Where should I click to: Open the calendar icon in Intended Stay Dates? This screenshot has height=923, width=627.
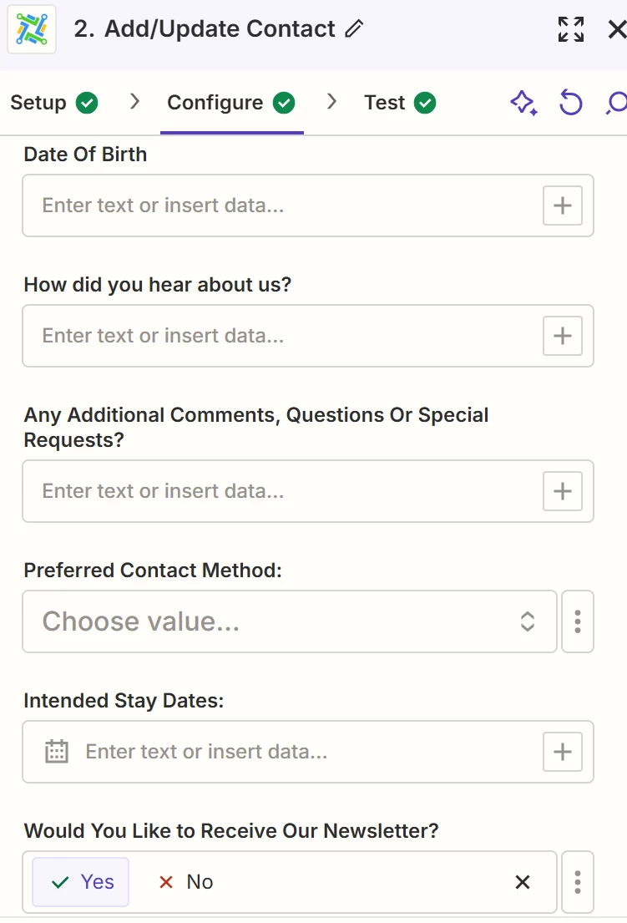(x=56, y=752)
